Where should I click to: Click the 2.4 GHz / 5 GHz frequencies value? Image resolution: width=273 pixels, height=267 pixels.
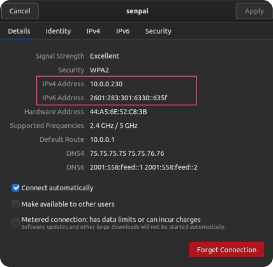tap(114, 126)
